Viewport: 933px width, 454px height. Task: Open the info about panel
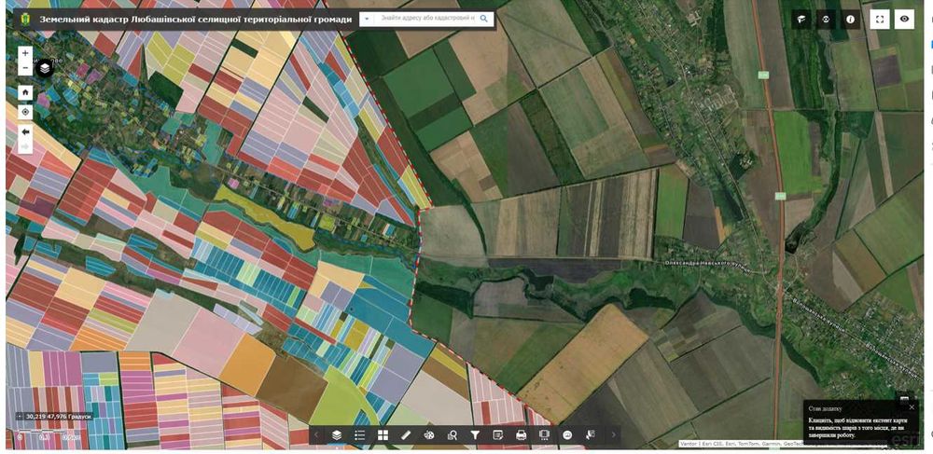[x=850, y=19]
